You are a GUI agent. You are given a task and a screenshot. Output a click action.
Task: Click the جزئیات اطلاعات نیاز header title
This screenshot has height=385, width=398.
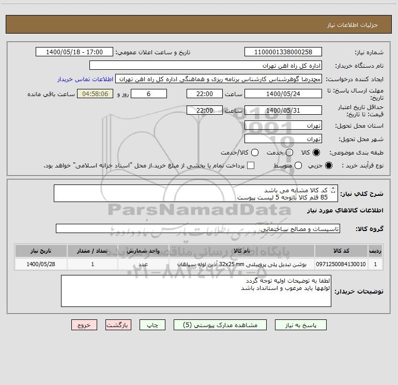tap(353, 25)
